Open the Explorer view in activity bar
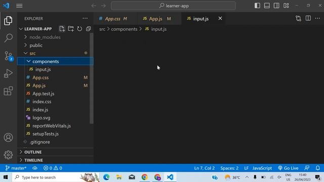The image size is (324, 182). click(x=8, y=21)
